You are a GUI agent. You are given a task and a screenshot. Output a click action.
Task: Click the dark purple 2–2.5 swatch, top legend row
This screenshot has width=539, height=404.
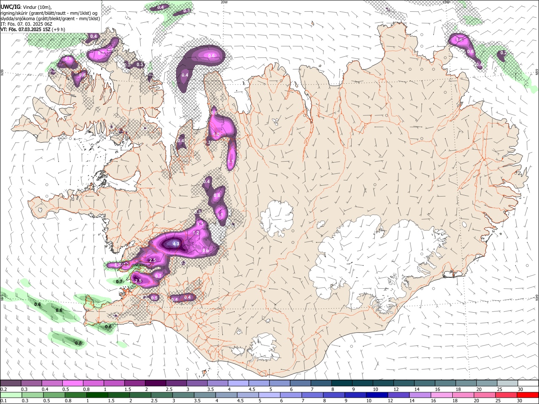click(155, 383)
